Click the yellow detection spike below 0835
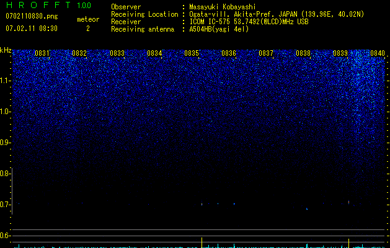Image resolution: width=390 pixels, height=248 pixels. click(202, 242)
